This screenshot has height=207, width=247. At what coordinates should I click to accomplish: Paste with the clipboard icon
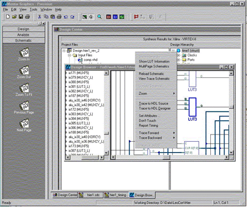tap(53, 17)
